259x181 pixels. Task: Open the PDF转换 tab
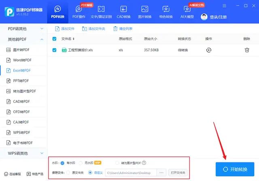[x=57, y=12]
